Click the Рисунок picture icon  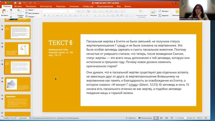pos(153,11)
